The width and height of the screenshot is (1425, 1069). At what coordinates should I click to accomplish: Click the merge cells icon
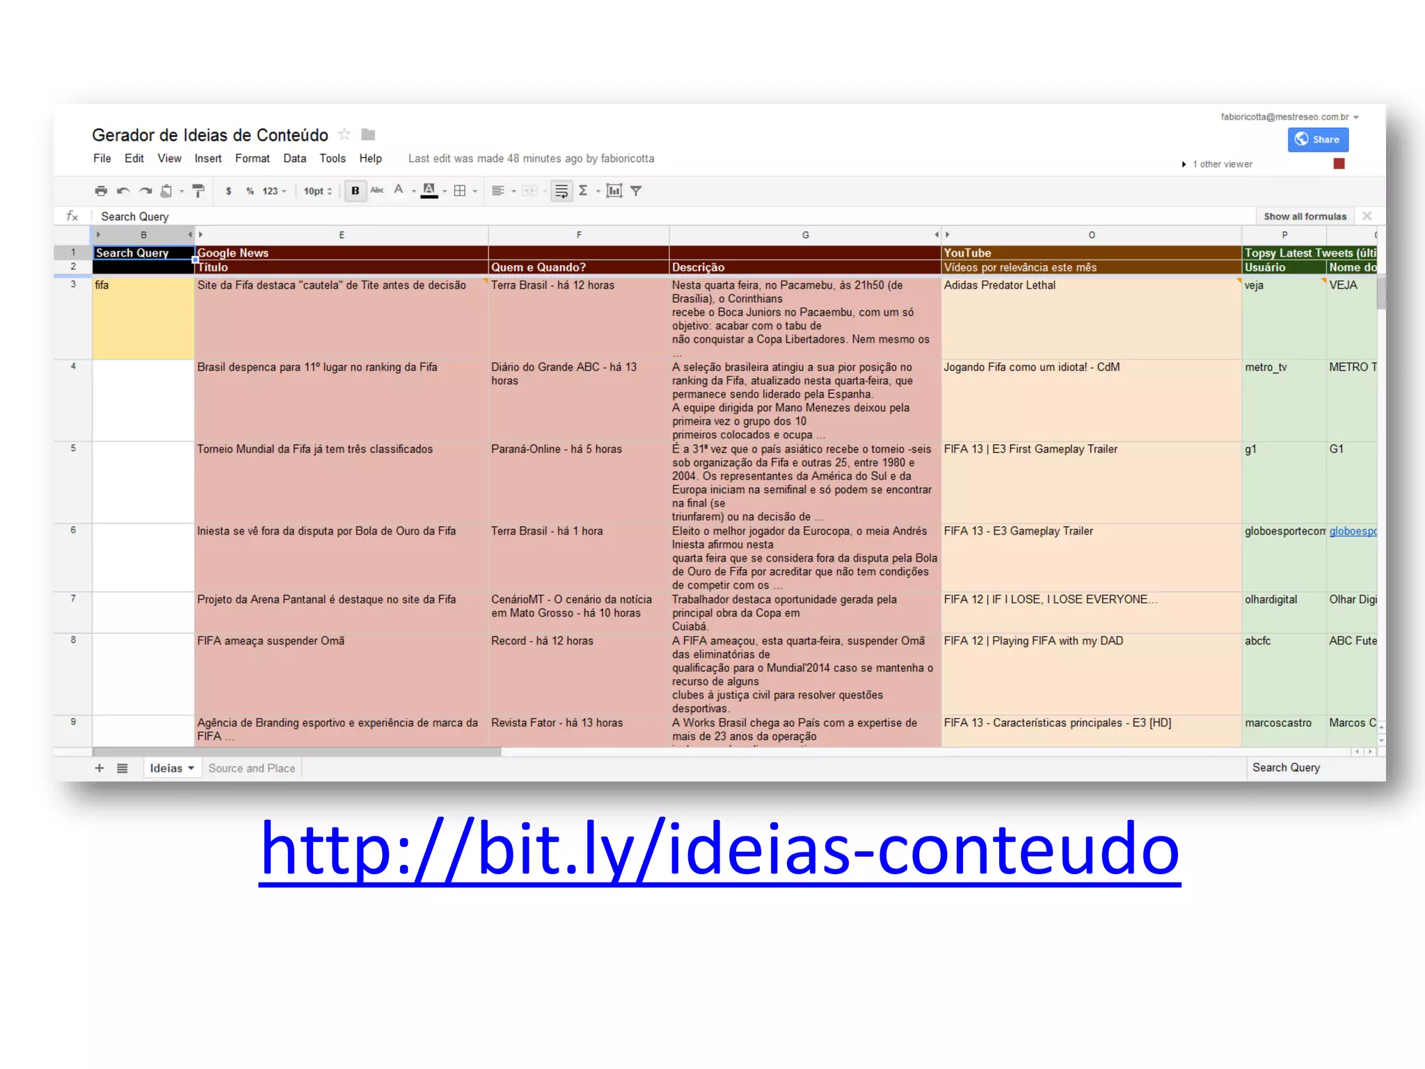[x=530, y=191]
